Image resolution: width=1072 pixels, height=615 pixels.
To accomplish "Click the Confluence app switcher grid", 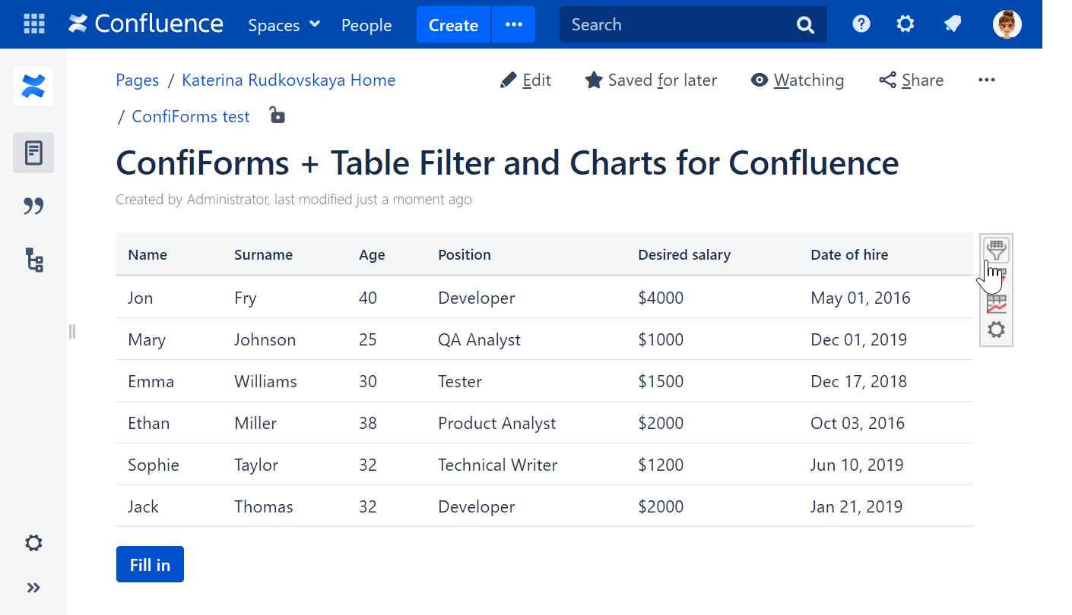I will click(x=33, y=24).
